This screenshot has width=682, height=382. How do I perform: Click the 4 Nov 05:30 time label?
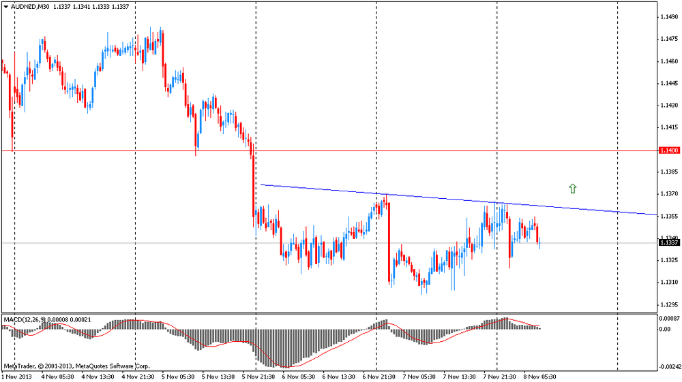point(57,377)
